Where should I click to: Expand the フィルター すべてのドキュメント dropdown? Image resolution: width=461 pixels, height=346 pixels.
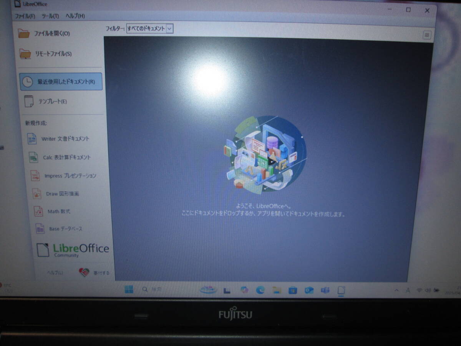(x=150, y=28)
